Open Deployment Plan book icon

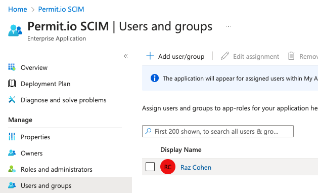[x=12, y=84]
